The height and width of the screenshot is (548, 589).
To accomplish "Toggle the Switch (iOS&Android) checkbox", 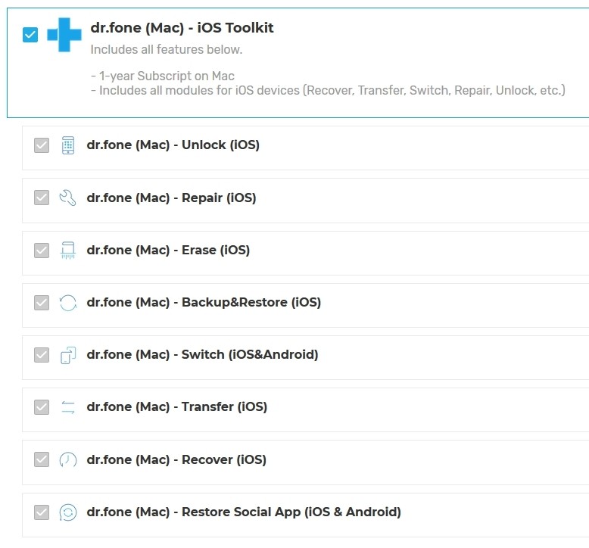I will pyautogui.click(x=42, y=354).
